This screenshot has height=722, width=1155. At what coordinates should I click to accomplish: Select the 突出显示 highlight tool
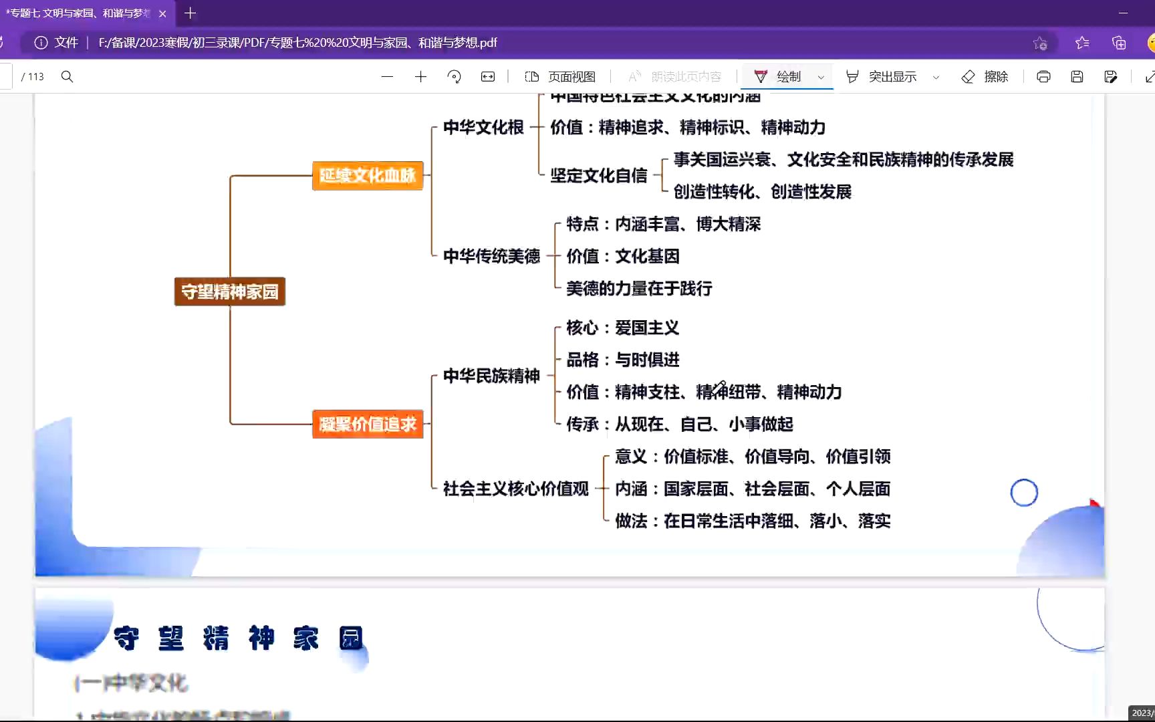pos(881,77)
